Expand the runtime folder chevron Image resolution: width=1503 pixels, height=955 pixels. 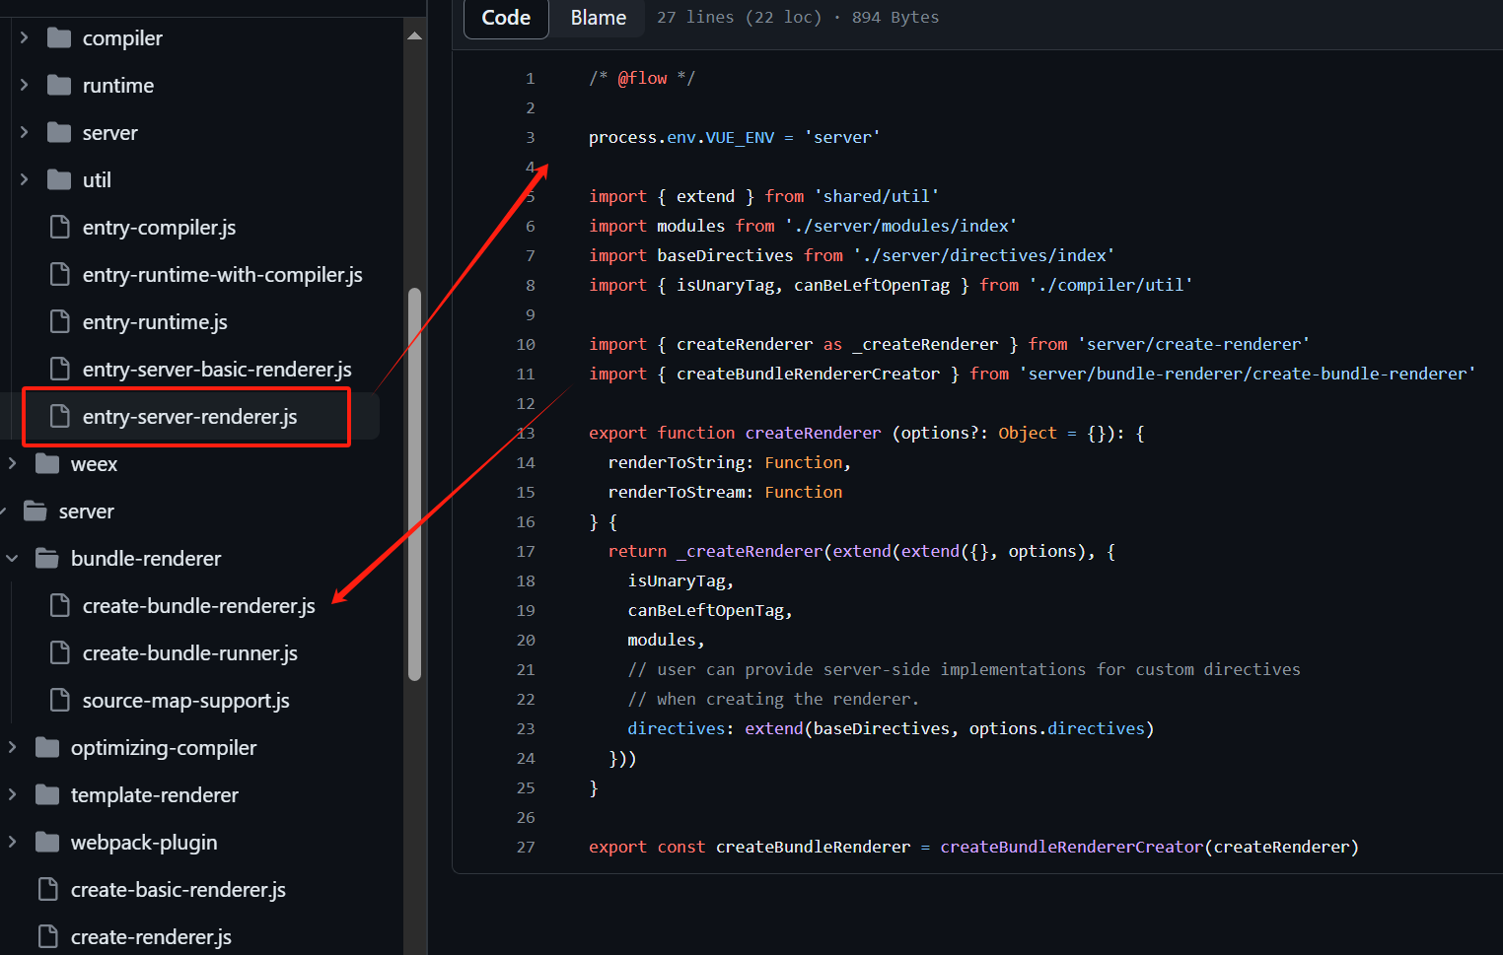coord(24,86)
